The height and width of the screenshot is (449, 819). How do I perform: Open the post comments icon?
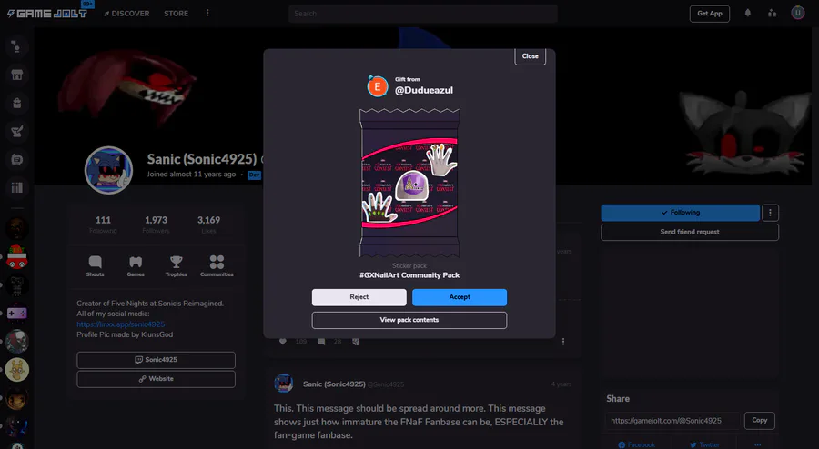coord(321,342)
